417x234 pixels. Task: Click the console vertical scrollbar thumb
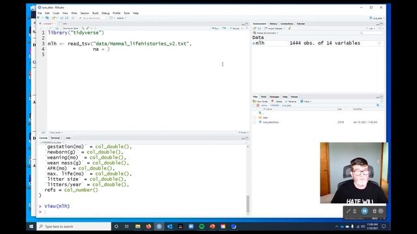[248, 203]
